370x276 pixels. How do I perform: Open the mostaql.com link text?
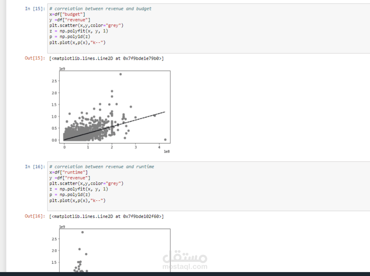[185, 267]
